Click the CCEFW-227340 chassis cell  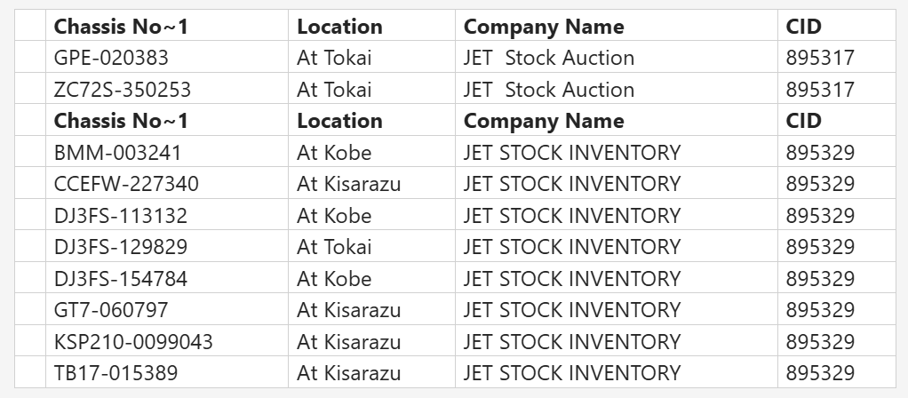(167, 183)
